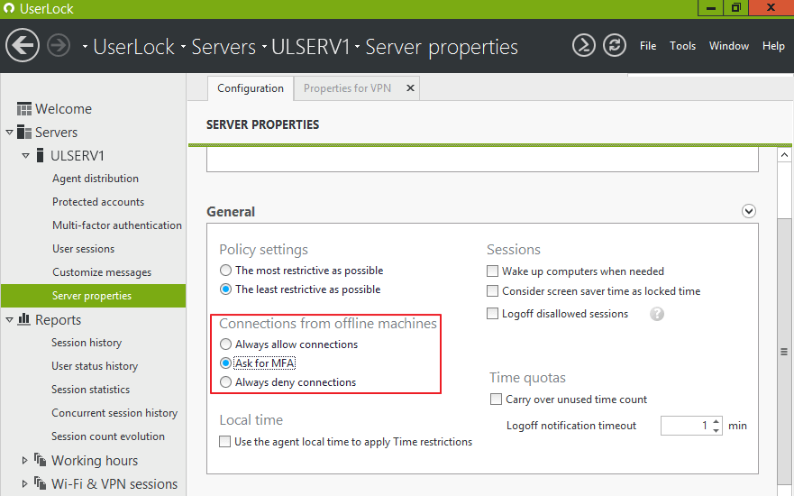The height and width of the screenshot is (496, 794).
Task: Open breadcrumb dropdown before UserLock
Action: (85, 47)
